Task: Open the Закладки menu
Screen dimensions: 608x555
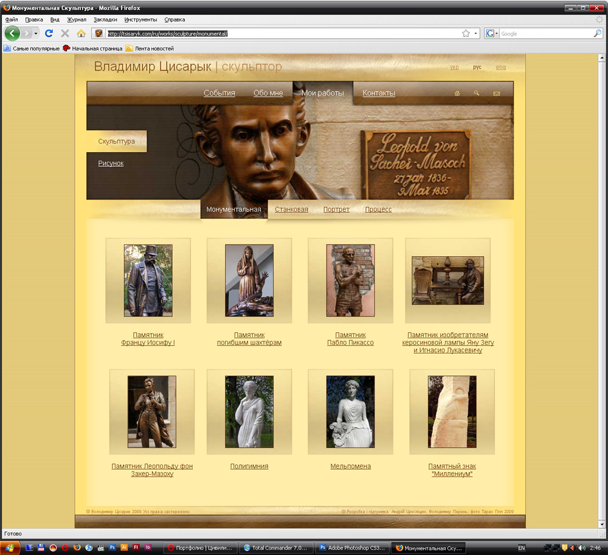Action: click(x=105, y=19)
